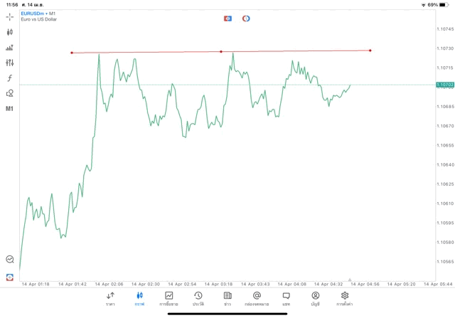
Task: Open the objects shapes icon
Action: pos(10,93)
